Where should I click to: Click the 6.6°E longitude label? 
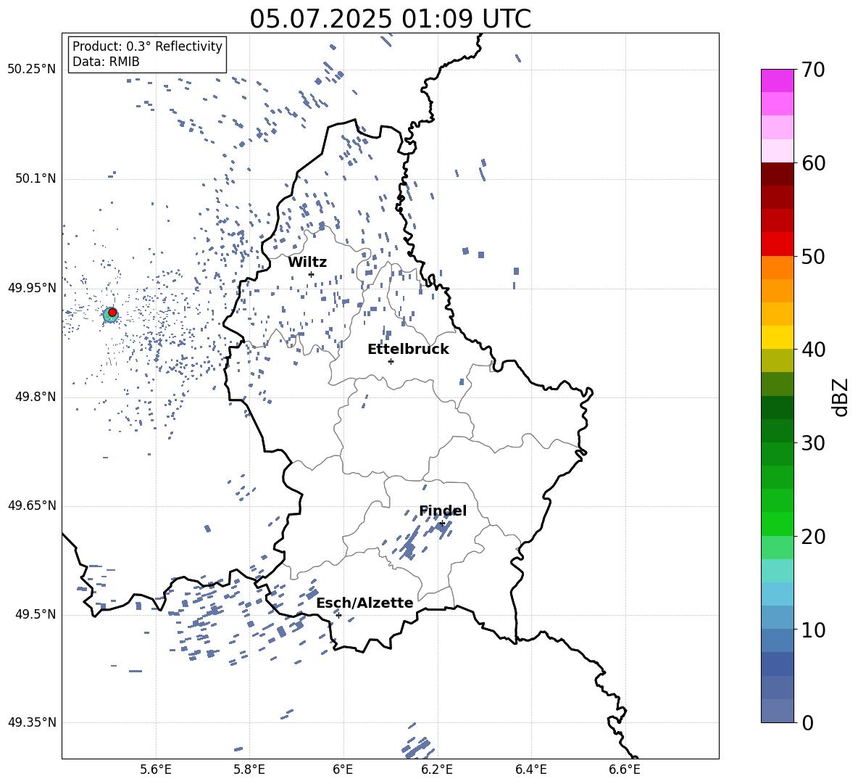click(x=625, y=769)
